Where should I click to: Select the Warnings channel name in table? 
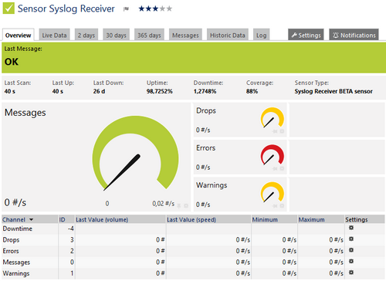(16, 273)
